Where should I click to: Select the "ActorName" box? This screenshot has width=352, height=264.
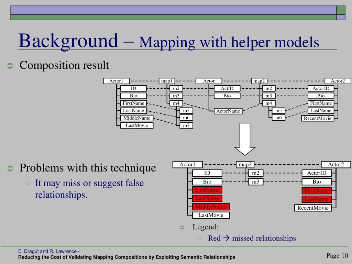click(228, 111)
